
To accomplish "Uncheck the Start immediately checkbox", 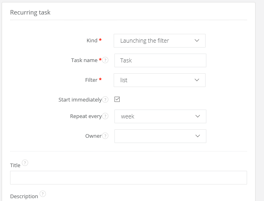I will pos(117,99).
